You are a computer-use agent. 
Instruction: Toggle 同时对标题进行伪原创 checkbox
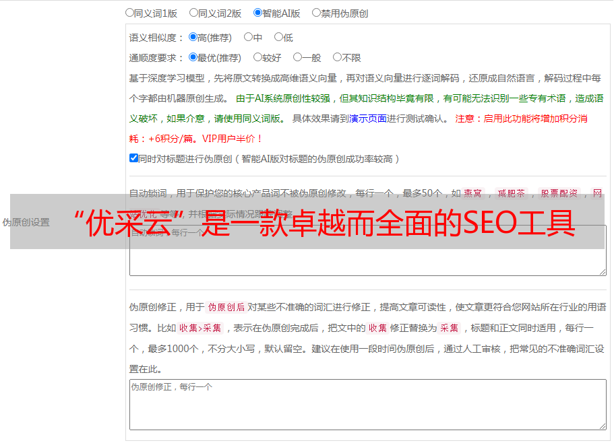pos(133,158)
